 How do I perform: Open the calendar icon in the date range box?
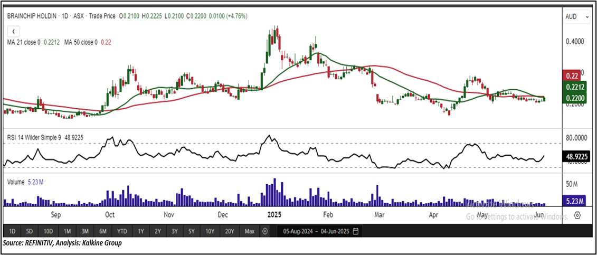click(x=356, y=231)
